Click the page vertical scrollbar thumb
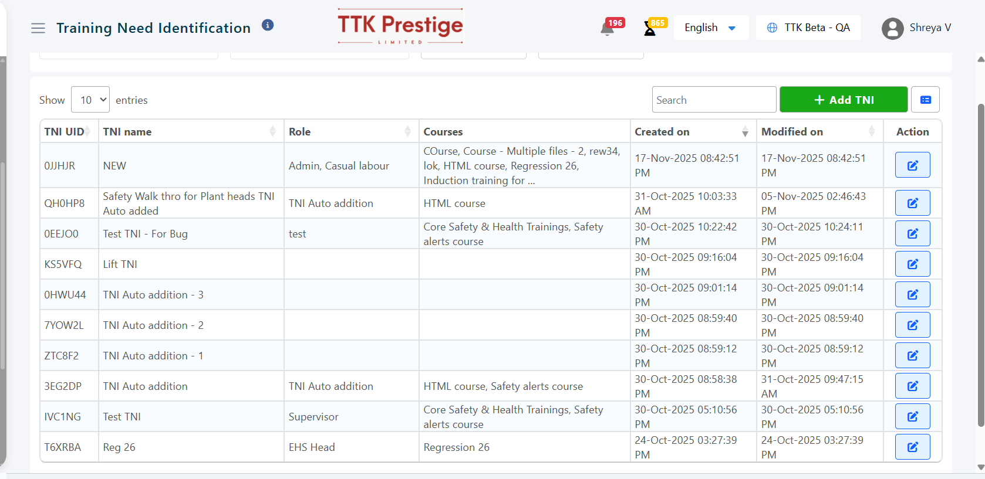 tap(980, 264)
